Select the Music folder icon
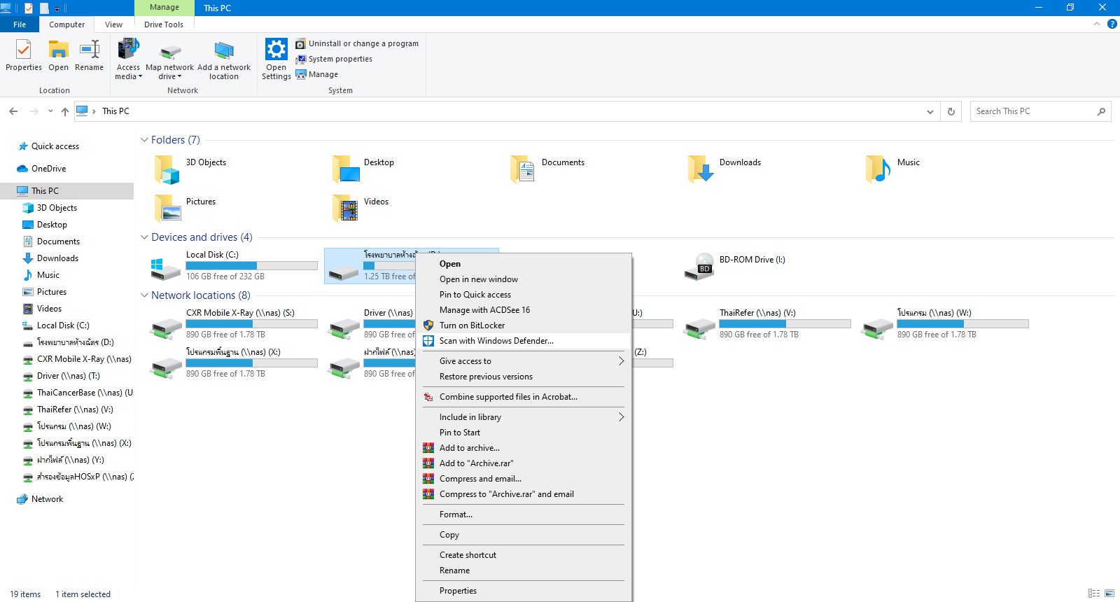Viewport: 1120px width, 602px height. click(x=878, y=169)
